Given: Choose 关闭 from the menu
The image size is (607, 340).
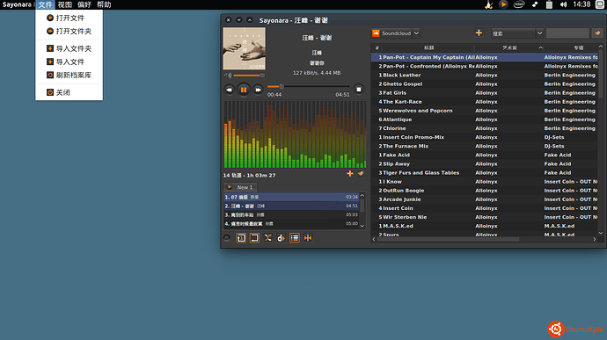Looking at the screenshot, I should 69,92.
